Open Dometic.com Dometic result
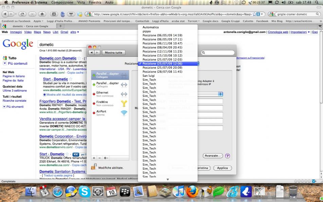Viewport: 323px width, 202px height. point(58,58)
